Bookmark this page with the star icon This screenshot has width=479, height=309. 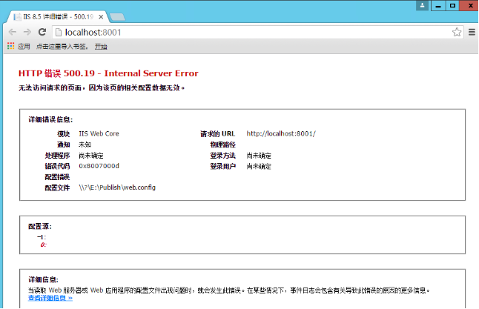point(457,32)
